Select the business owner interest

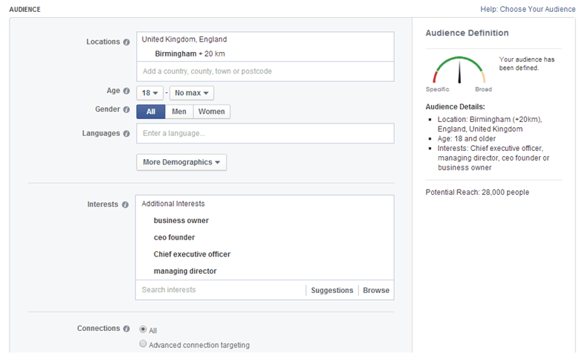(181, 221)
